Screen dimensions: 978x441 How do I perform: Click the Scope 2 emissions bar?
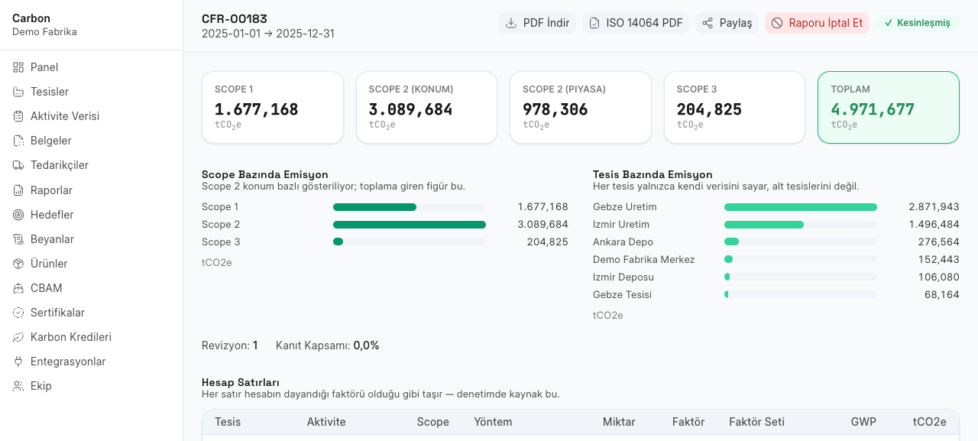[x=410, y=225]
